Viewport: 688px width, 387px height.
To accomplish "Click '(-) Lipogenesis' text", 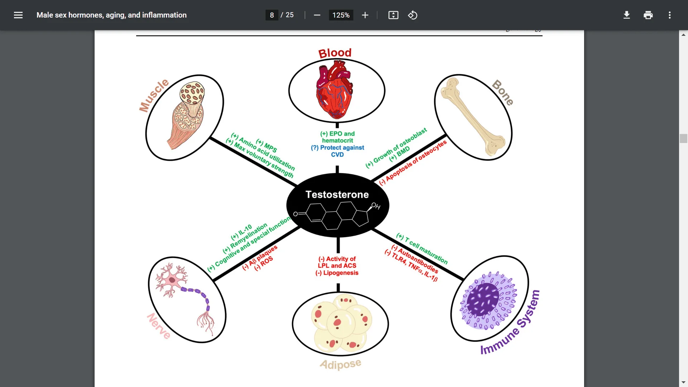I will 337,273.
